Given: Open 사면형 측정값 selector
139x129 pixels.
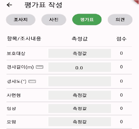Looking at the screenshot, I should 80,95.
